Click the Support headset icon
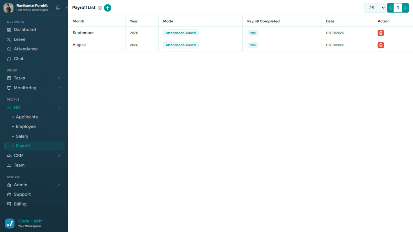Image resolution: width=413 pixels, height=232 pixels. pos(9,195)
